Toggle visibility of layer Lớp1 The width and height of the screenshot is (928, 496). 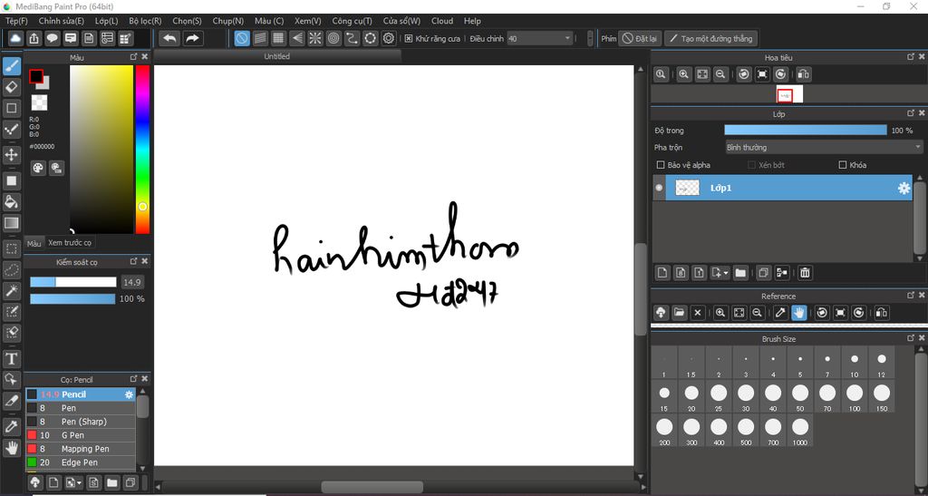point(659,188)
